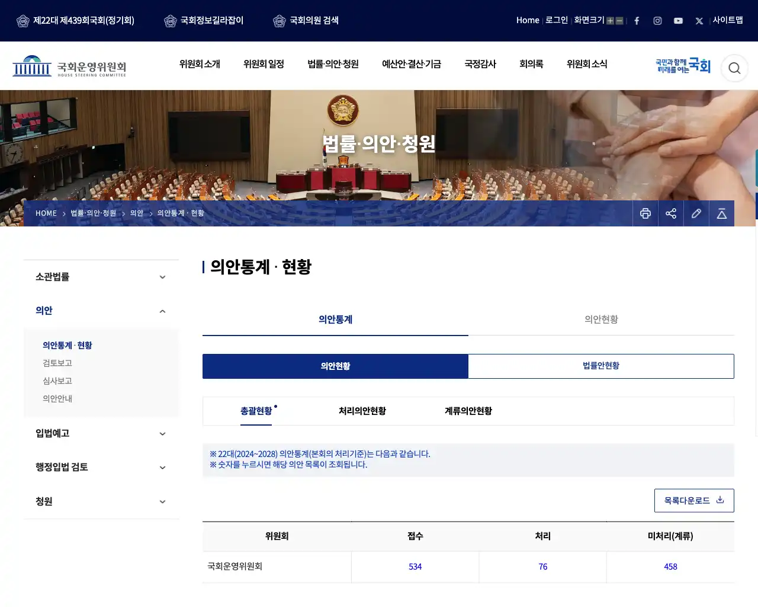This screenshot has height=607, width=758.
Task: Click the pencil edit icon
Action: 696,213
